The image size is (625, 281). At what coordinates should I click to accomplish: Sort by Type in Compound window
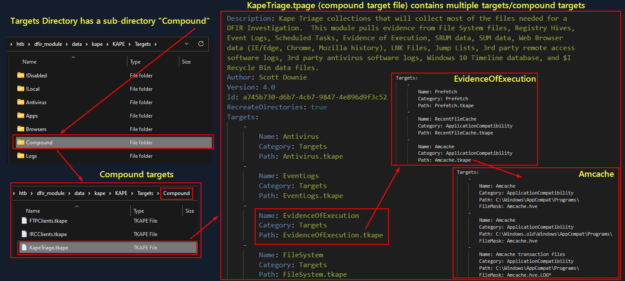[x=139, y=211]
